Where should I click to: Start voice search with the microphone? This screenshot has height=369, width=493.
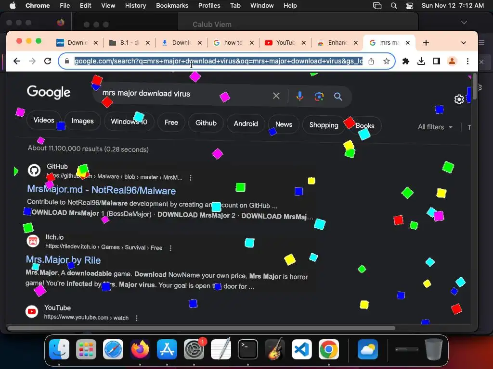coord(299,96)
